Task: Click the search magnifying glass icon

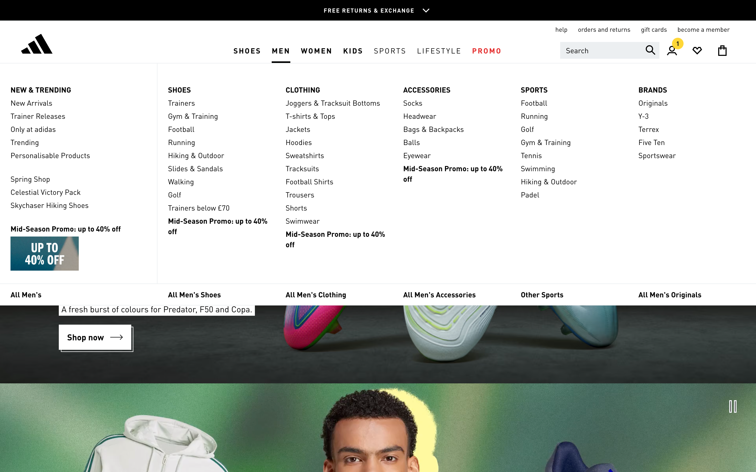Action: click(650, 50)
